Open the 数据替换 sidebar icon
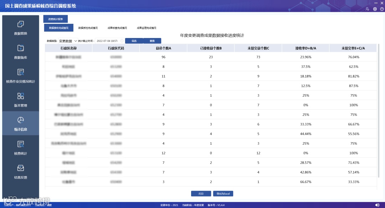Viewport: 385px width, 208px height. tap(21, 24)
